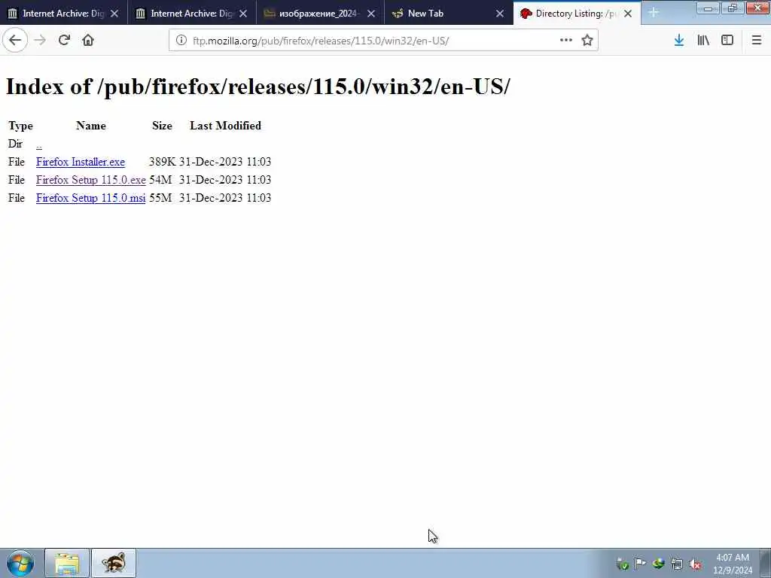Select the 55M size value
The image size is (771, 578).
(161, 198)
